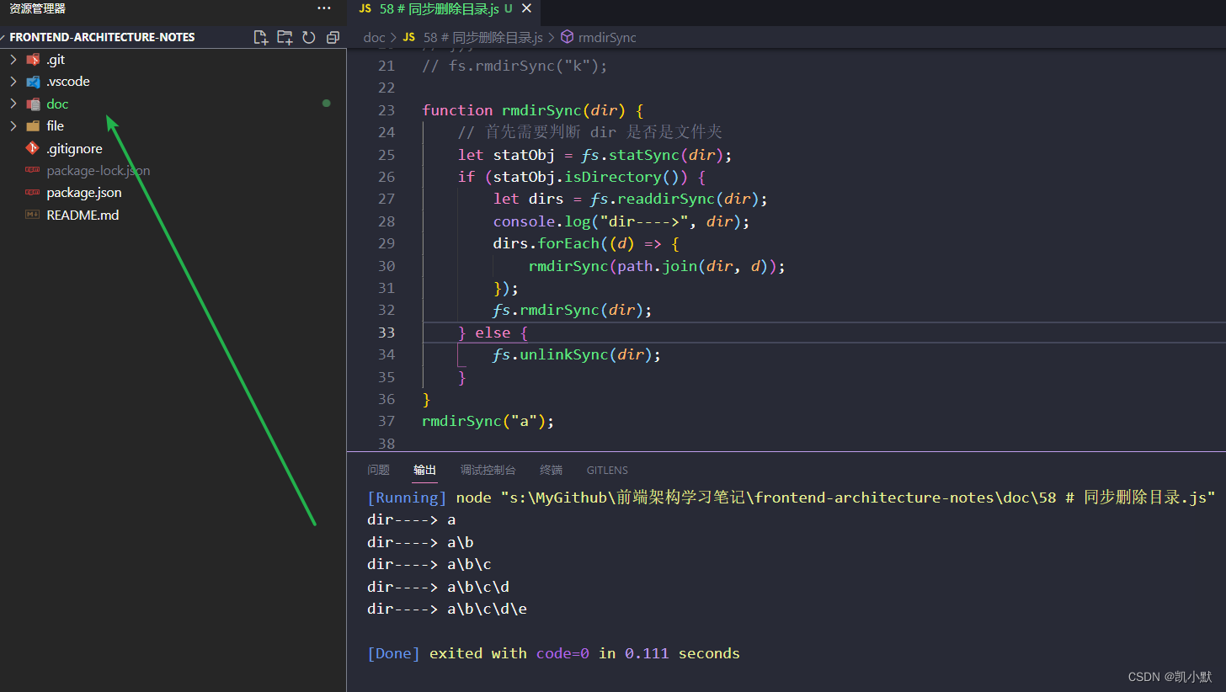The width and height of the screenshot is (1226, 692).
Task: Click the rmdirSync symbol icon in breadcrumb
Action: [x=567, y=37]
